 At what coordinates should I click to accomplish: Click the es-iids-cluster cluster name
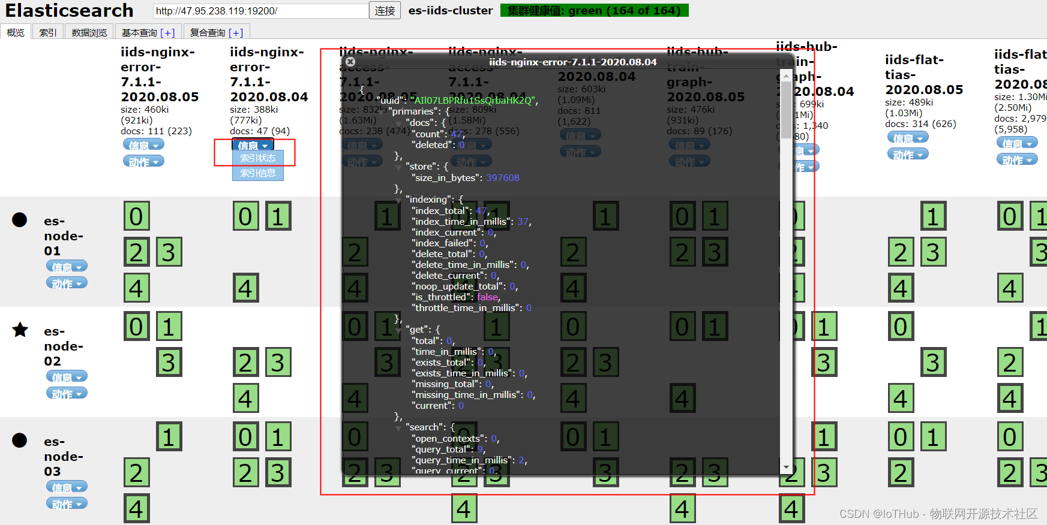(x=451, y=11)
